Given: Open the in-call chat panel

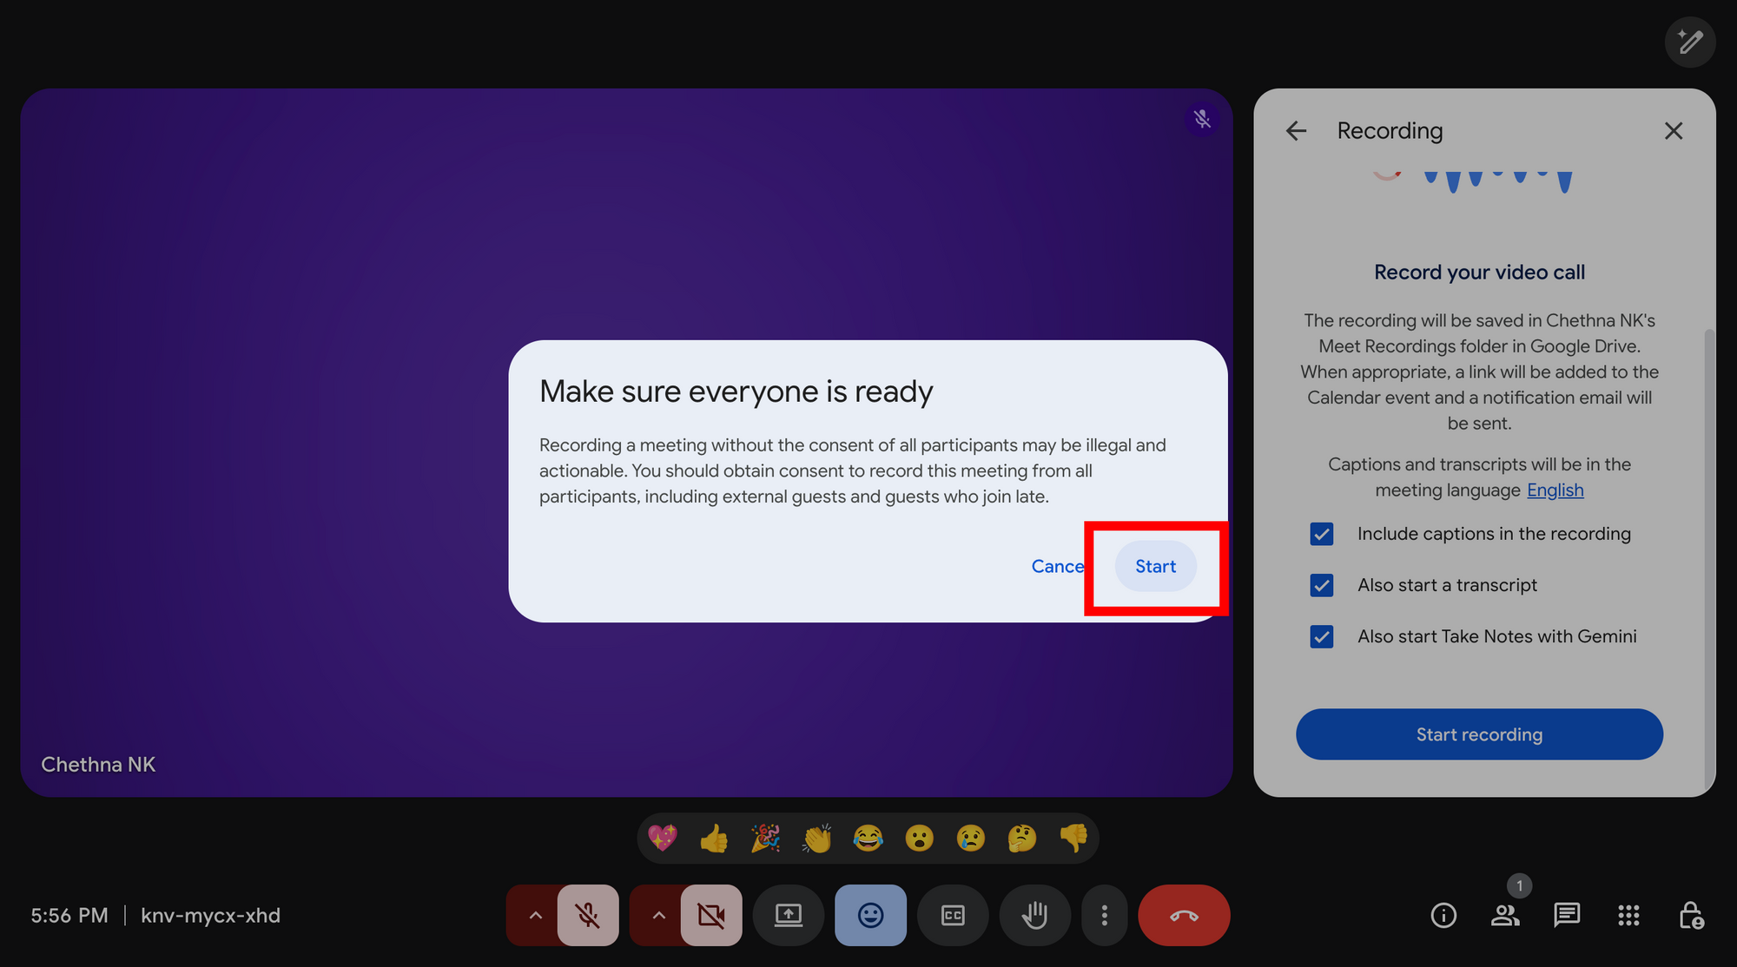Looking at the screenshot, I should (x=1567, y=915).
